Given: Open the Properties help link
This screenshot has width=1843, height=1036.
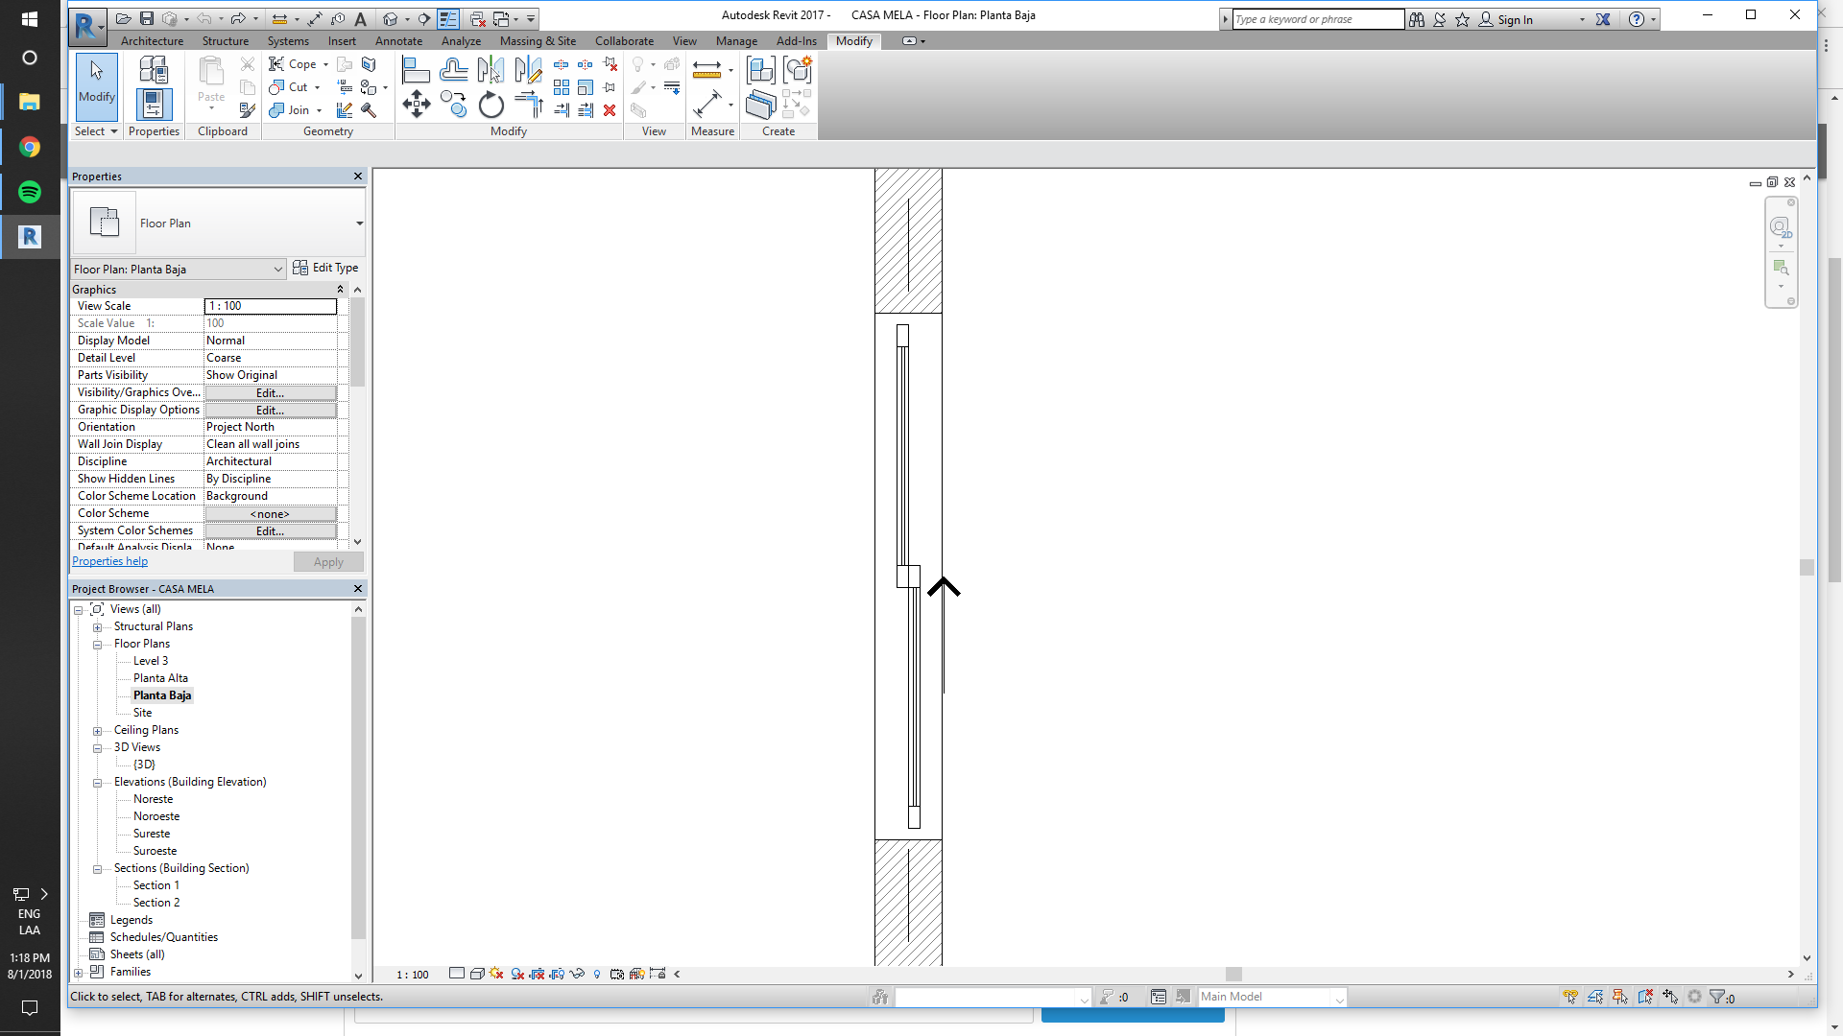Looking at the screenshot, I should click(110, 561).
